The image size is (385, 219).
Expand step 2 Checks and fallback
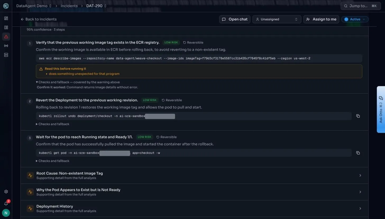(53, 124)
